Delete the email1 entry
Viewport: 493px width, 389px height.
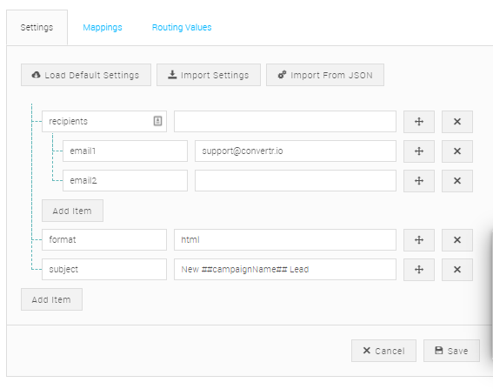point(457,151)
